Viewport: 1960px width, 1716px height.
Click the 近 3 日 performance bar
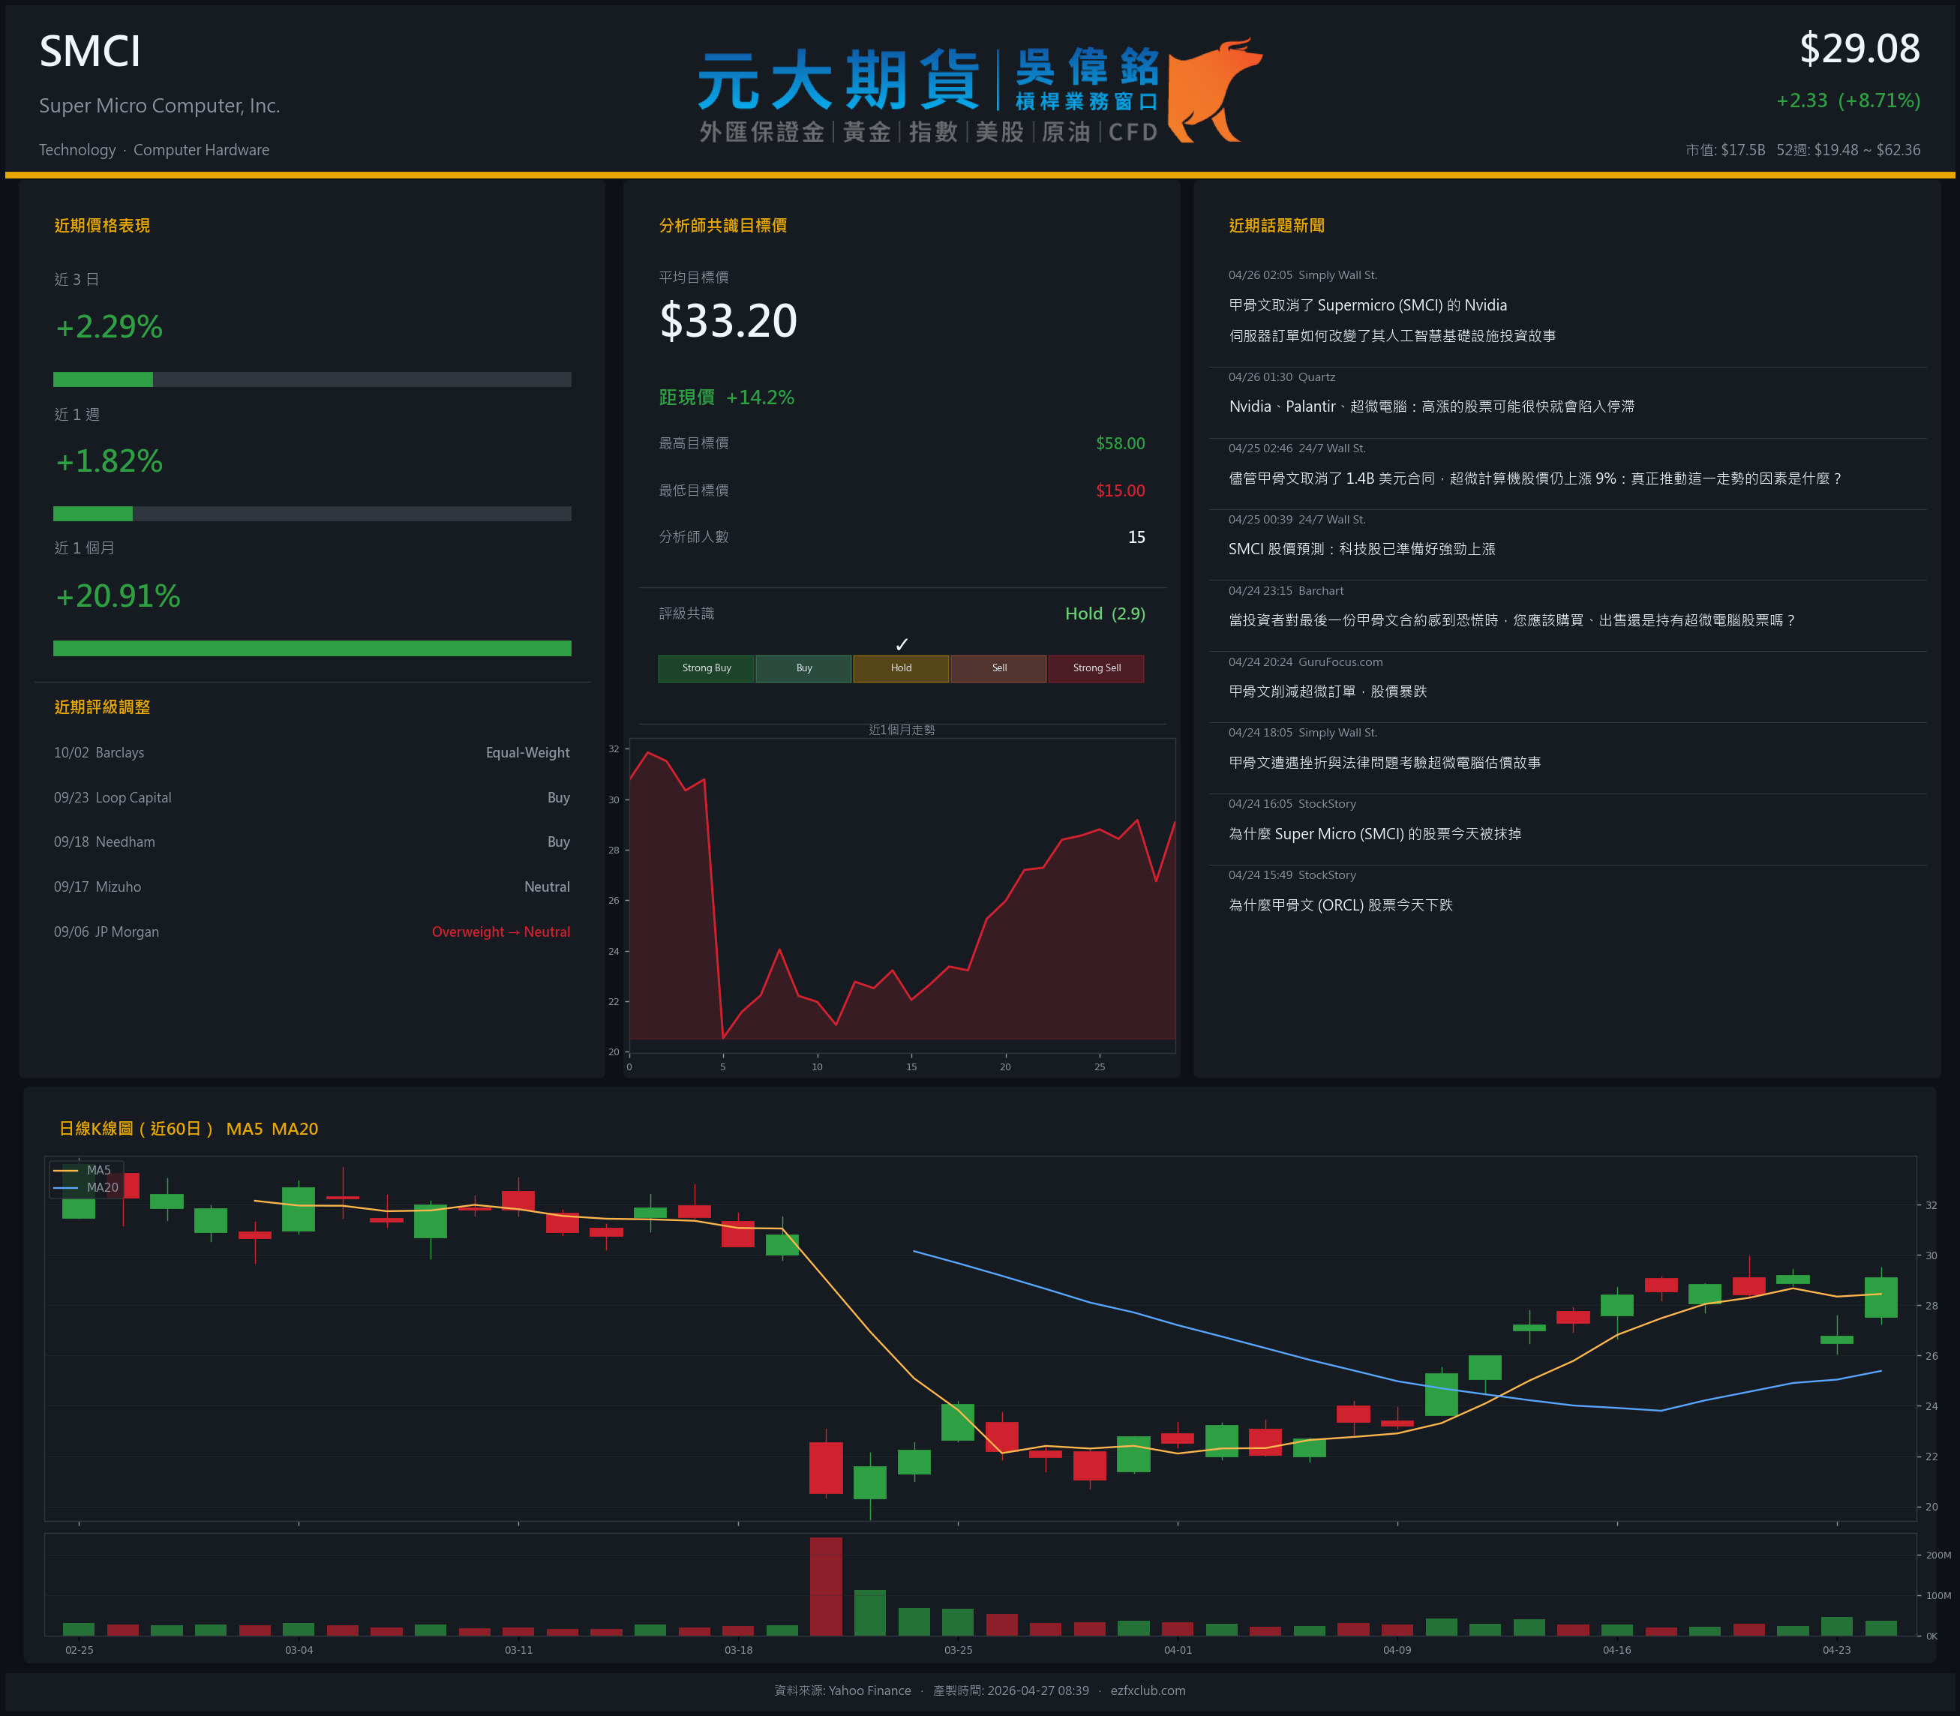pyautogui.click(x=312, y=379)
